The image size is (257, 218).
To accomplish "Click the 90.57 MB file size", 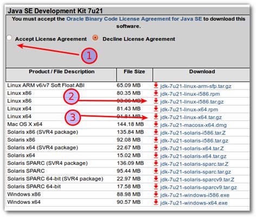I will click(x=128, y=202).
